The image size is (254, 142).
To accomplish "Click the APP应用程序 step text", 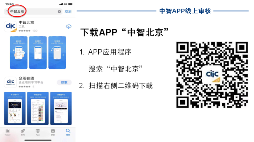I will click(110, 52).
